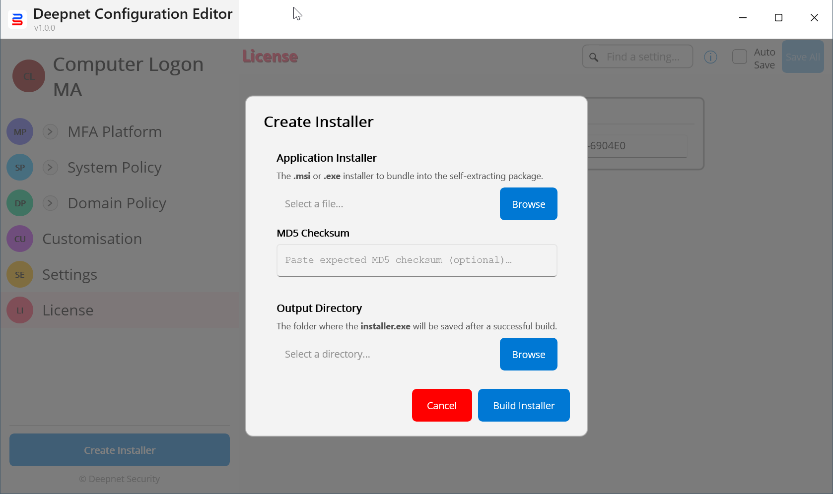Click the Deepnet logo icon in title bar
The width and height of the screenshot is (833, 494).
17,19
